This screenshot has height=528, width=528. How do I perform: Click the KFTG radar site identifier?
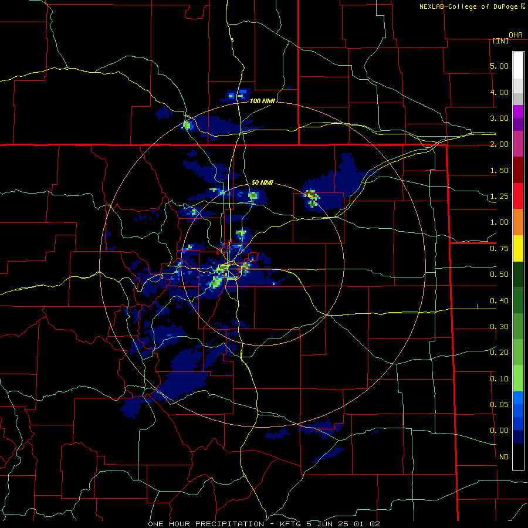click(x=291, y=524)
